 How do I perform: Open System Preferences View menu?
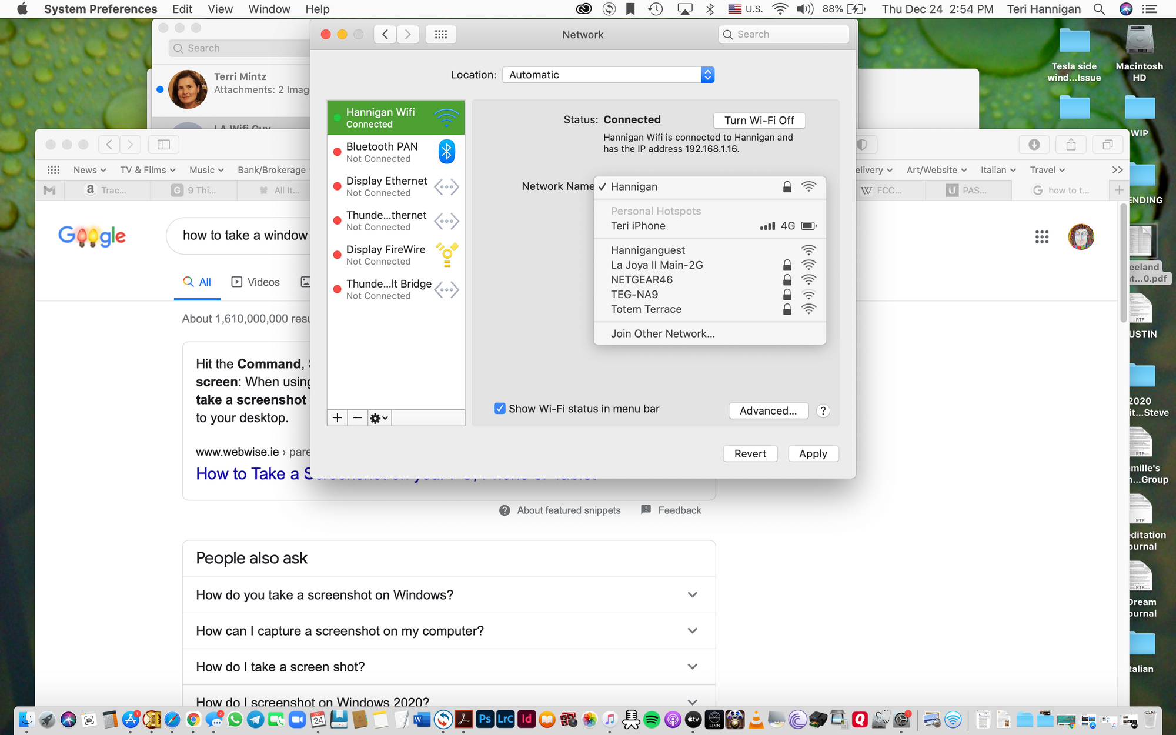(x=219, y=9)
